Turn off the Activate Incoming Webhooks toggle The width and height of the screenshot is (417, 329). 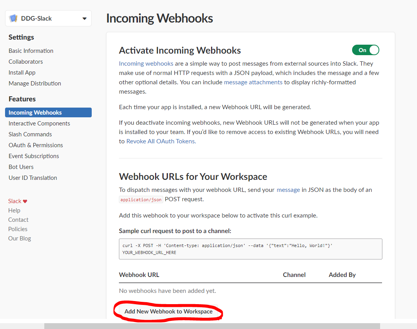365,50
